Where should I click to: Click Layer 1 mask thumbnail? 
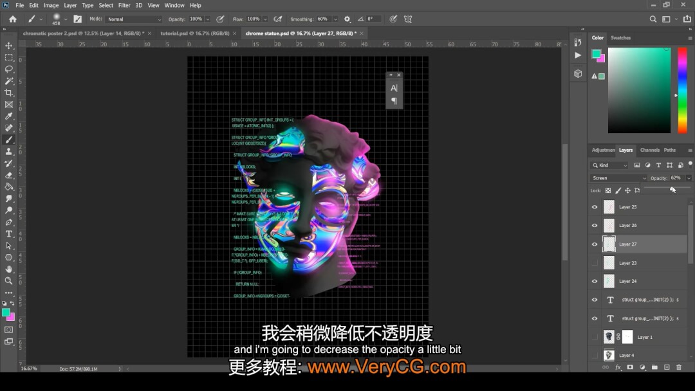[627, 337]
